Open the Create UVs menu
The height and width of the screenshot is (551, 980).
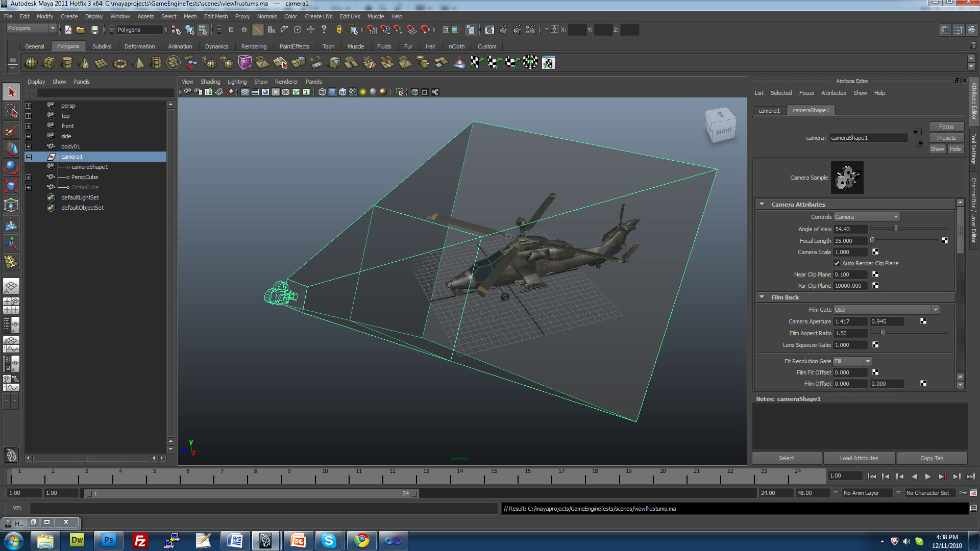coord(318,16)
